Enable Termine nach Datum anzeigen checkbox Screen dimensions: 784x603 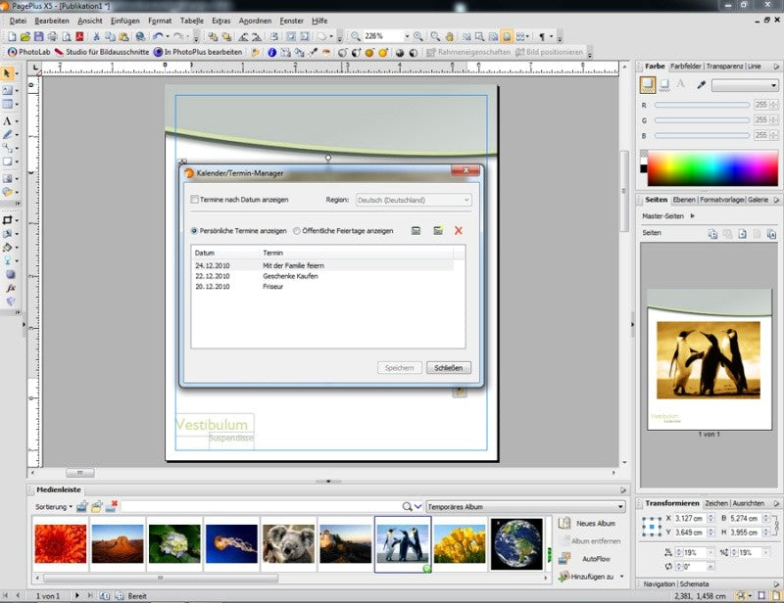194,200
